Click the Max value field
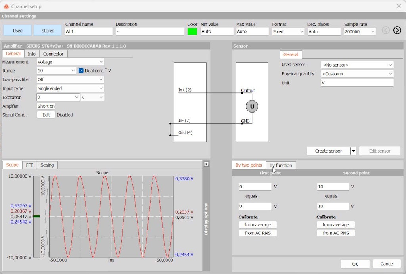 coord(253,31)
